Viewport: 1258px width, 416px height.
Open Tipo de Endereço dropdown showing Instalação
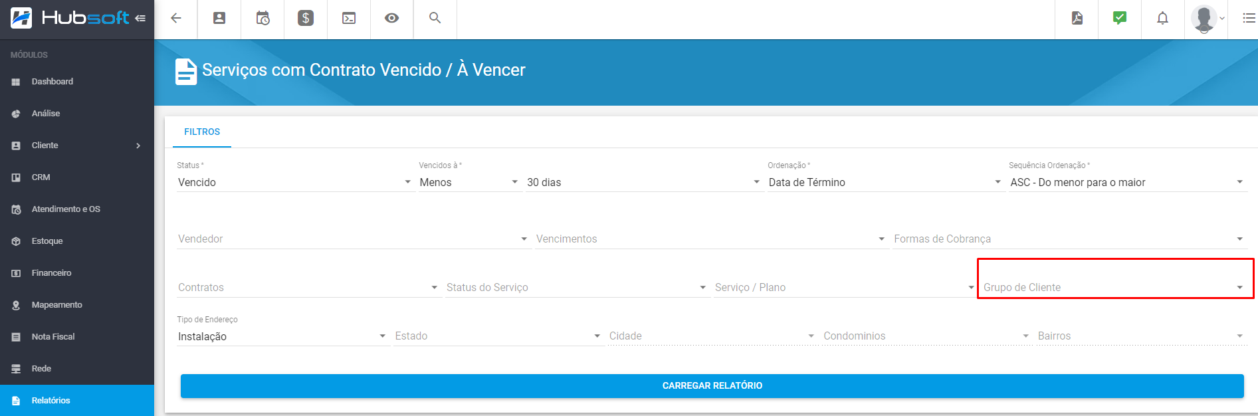282,336
